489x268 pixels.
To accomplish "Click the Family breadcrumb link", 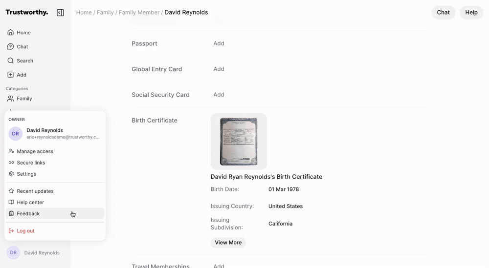I will click(105, 12).
